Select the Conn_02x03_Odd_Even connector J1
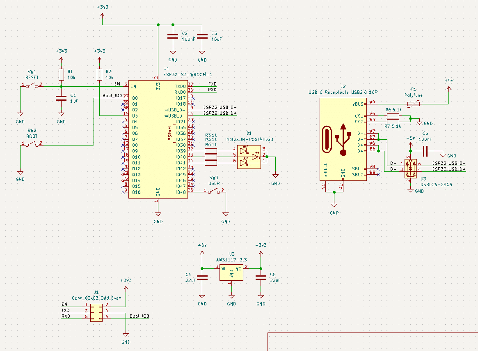Image resolution: width=478 pixels, height=351 pixels. pos(96,313)
